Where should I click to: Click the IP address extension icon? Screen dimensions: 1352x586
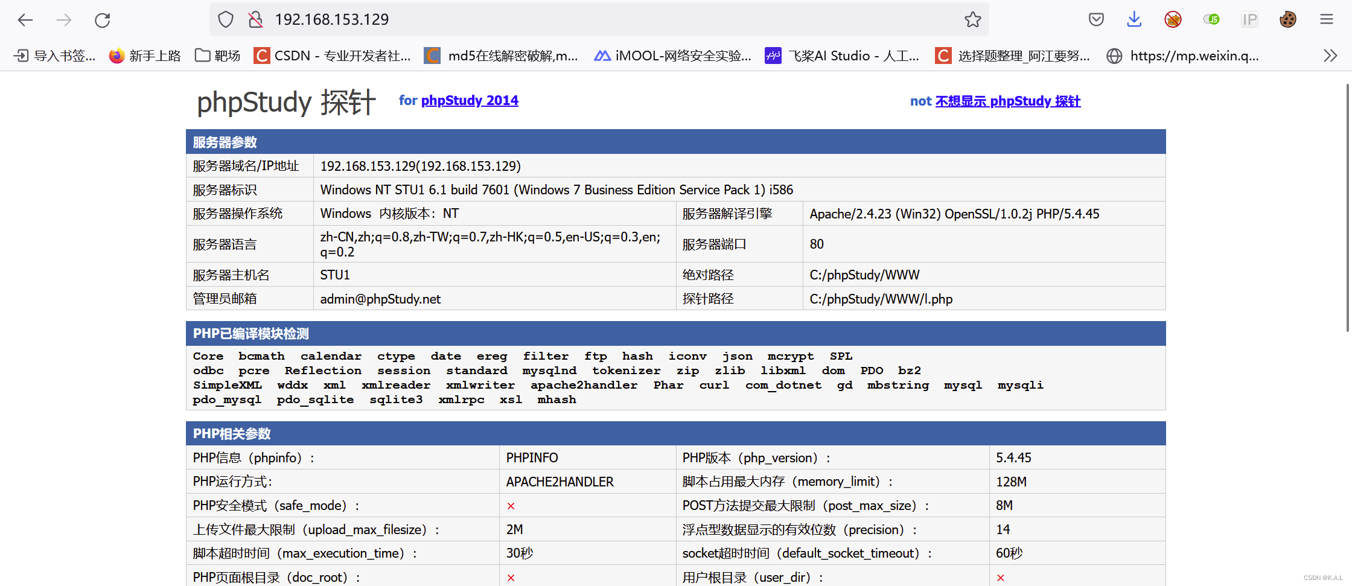point(1249,19)
